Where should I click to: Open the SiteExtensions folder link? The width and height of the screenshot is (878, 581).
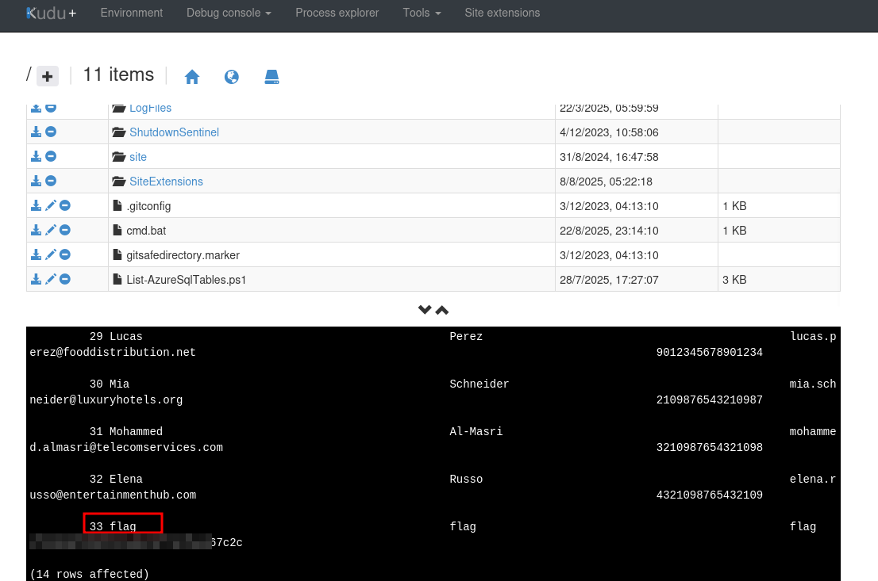166,182
